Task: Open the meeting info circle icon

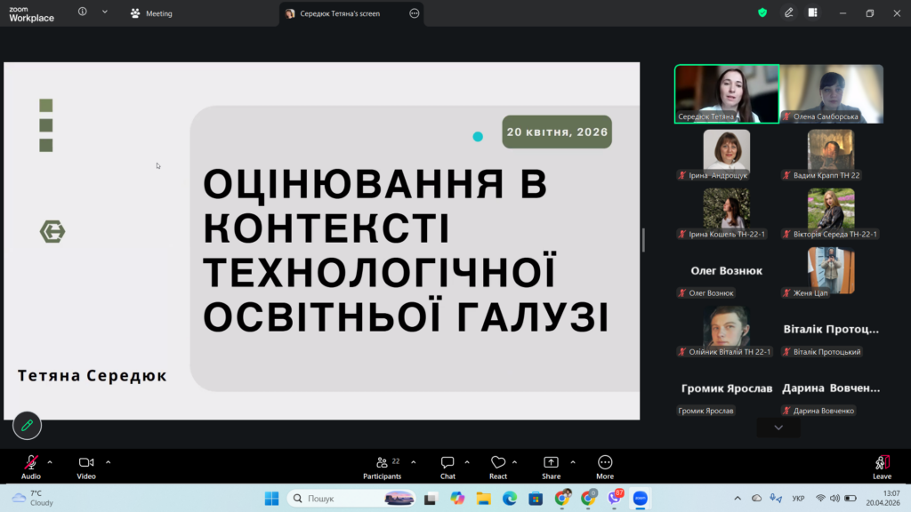Action: point(83,12)
